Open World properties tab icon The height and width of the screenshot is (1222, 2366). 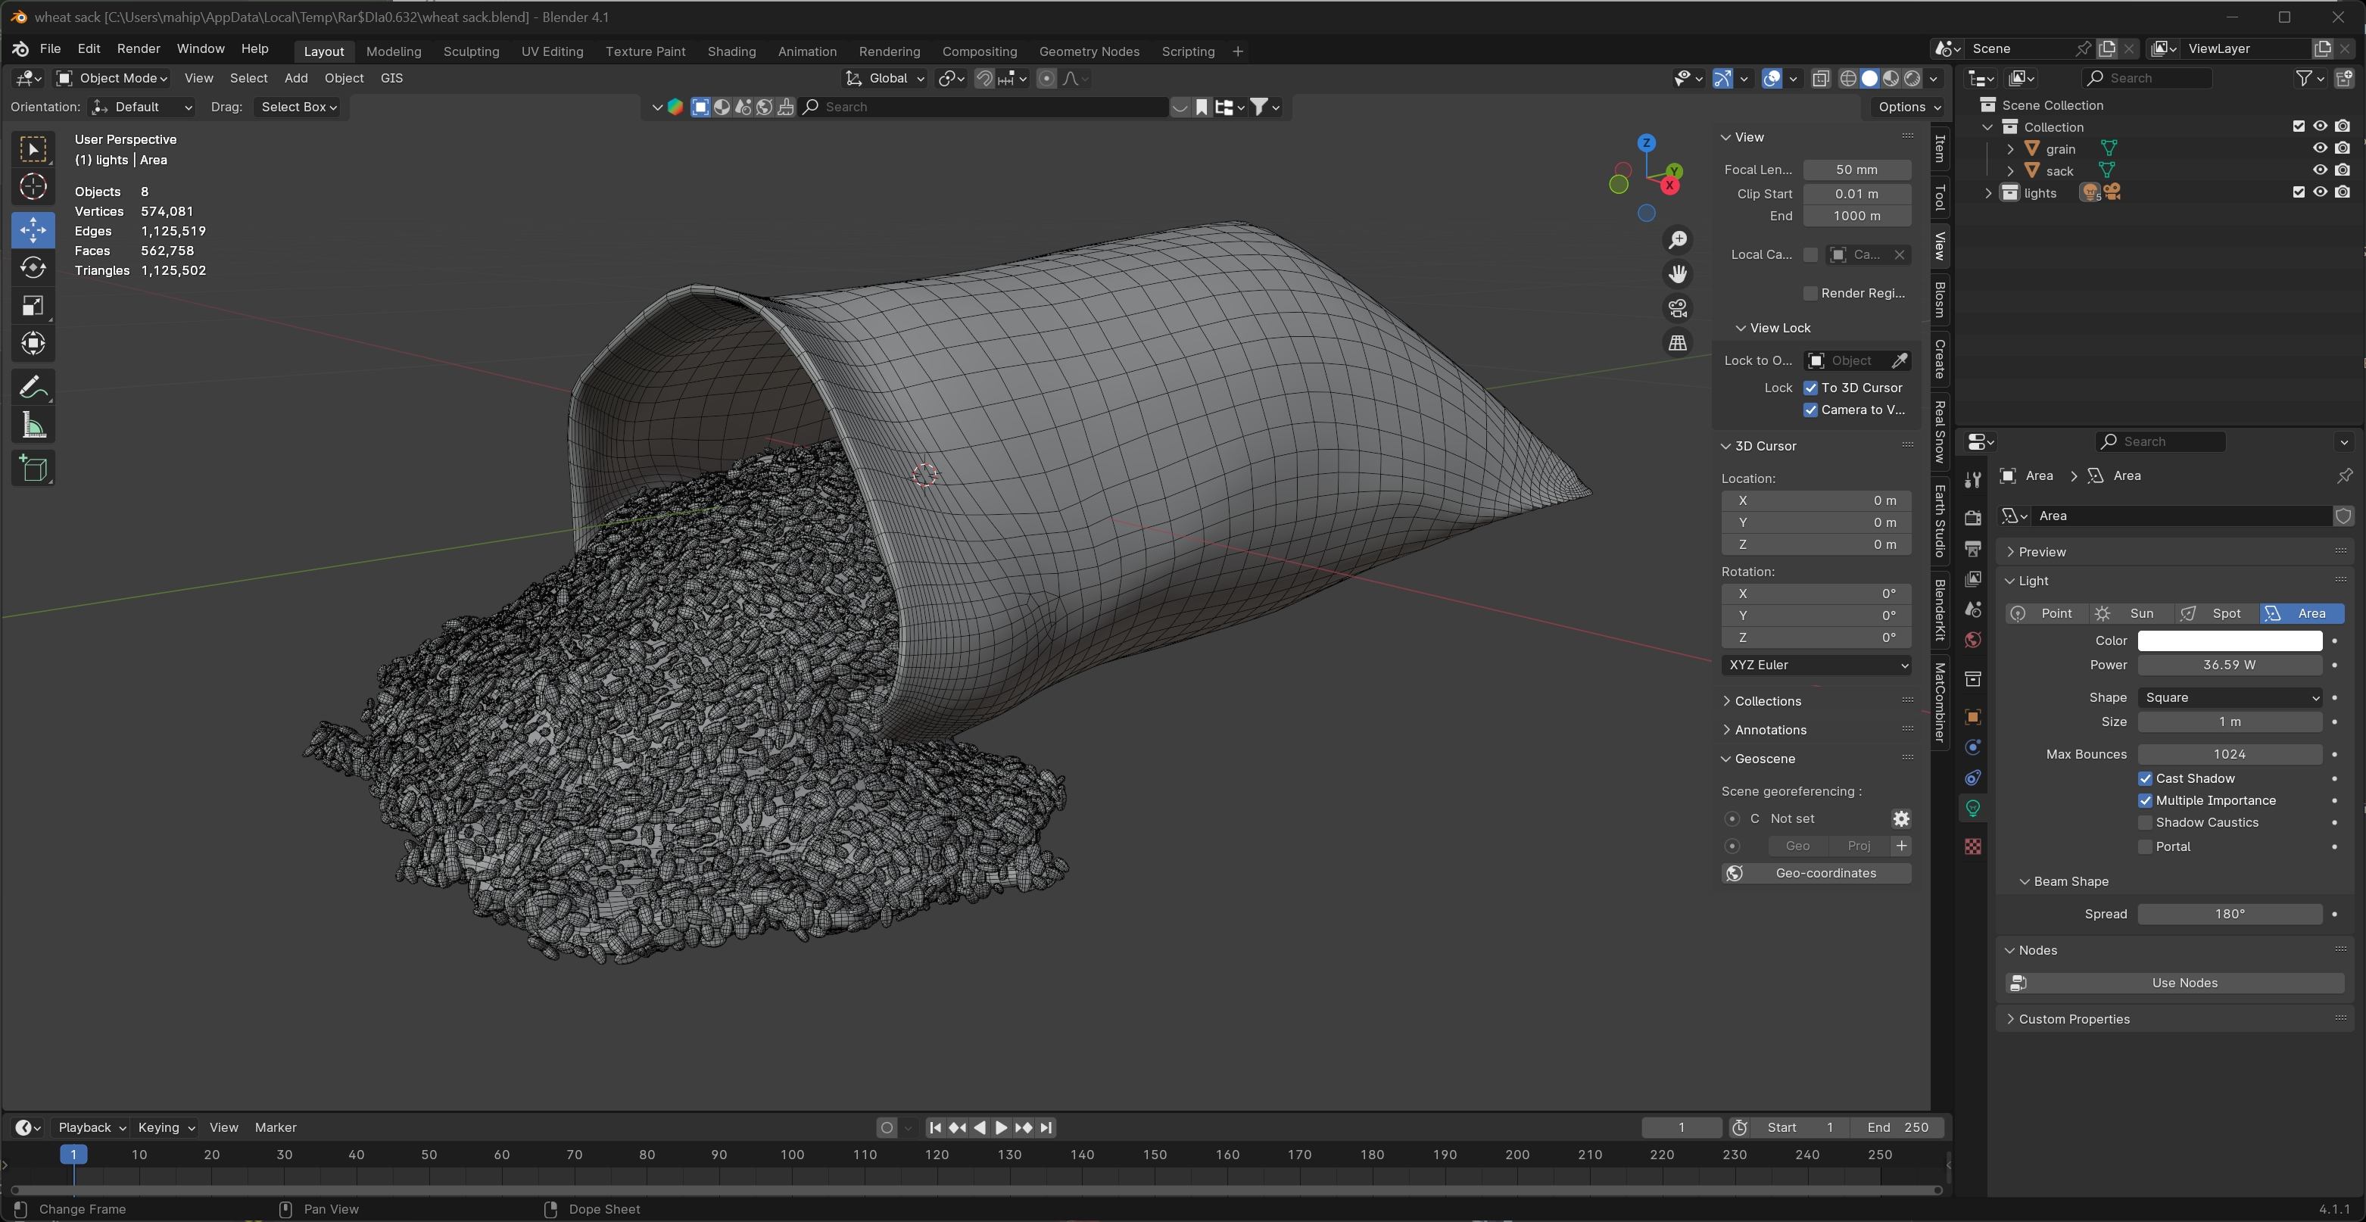(x=1973, y=640)
